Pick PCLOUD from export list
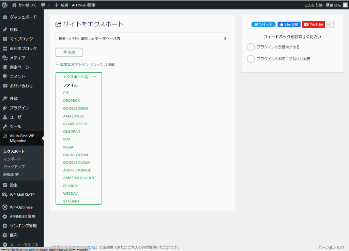Image resolution: width=349 pixels, height=251 pixels. [70, 186]
